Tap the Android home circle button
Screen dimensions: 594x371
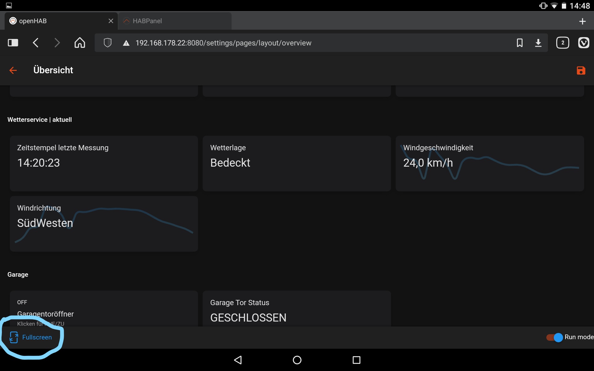(297, 360)
